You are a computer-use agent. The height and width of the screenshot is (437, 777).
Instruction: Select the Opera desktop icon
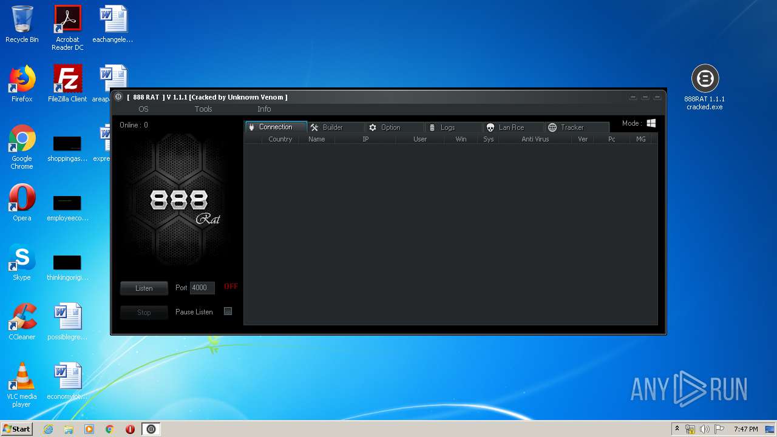(22, 203)
